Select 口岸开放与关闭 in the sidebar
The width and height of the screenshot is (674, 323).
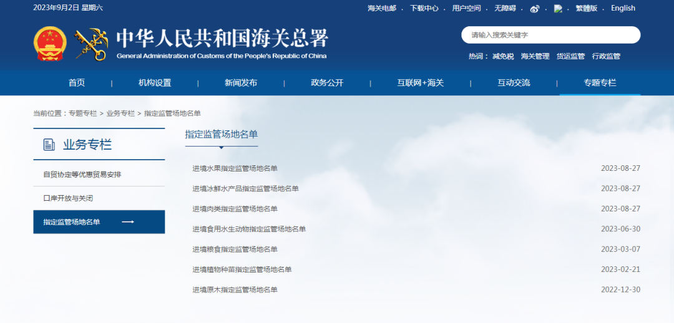pyautogui.click(x=68, y=198)
